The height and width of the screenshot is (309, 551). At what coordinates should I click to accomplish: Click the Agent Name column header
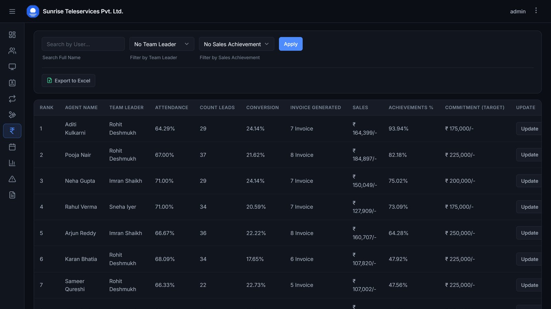coord(81,107)
